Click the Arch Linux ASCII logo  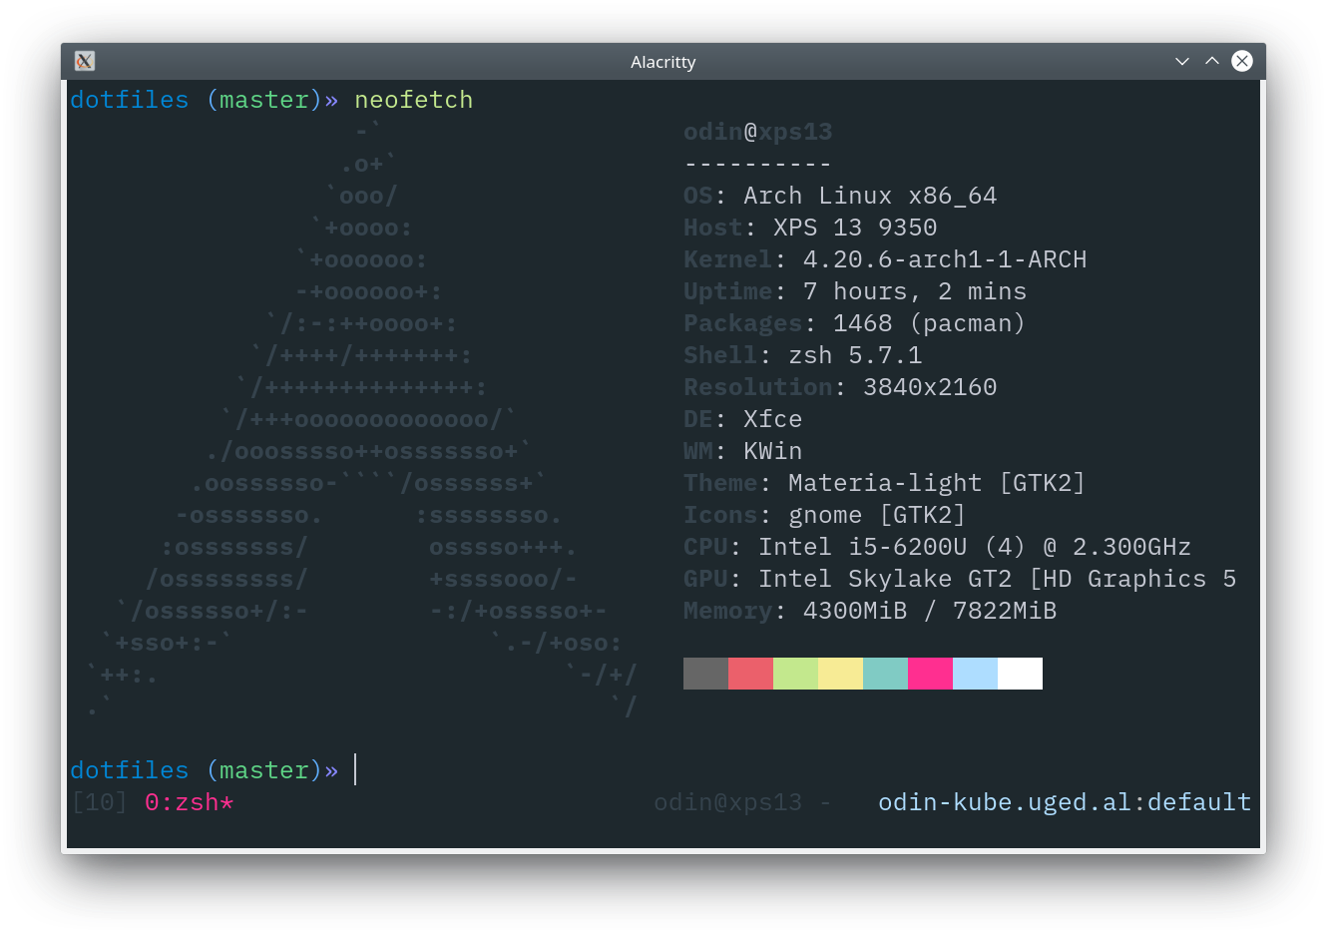(361, 419)
